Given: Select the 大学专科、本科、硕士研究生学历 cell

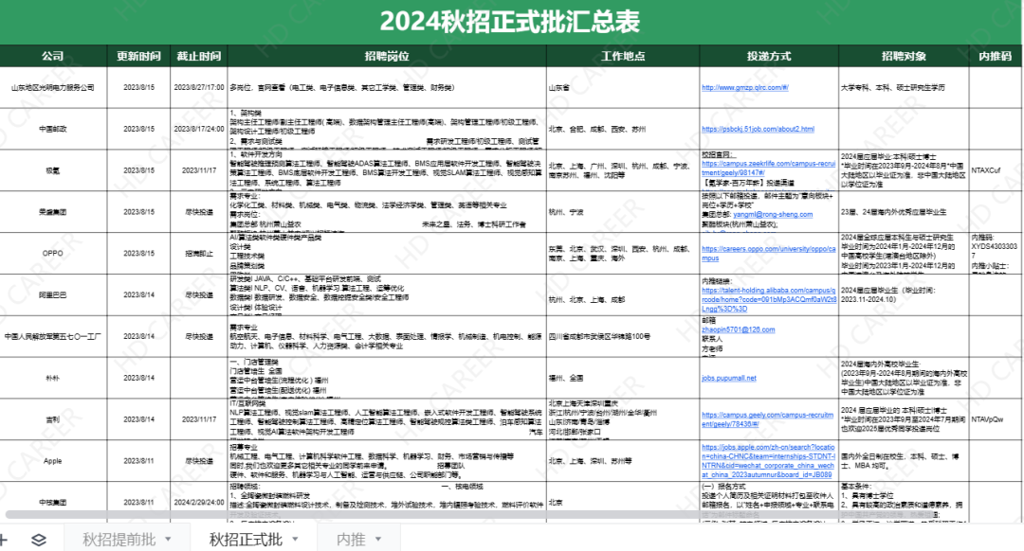Looking at the screenshot, I should (904, 87).
